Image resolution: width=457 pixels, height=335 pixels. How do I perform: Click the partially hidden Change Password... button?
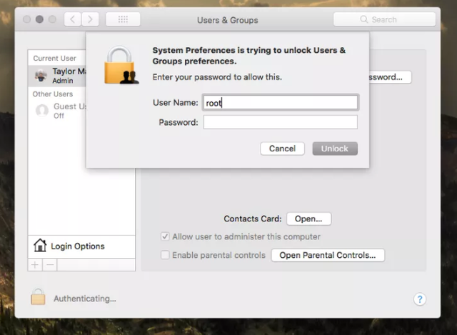[391, 77]
